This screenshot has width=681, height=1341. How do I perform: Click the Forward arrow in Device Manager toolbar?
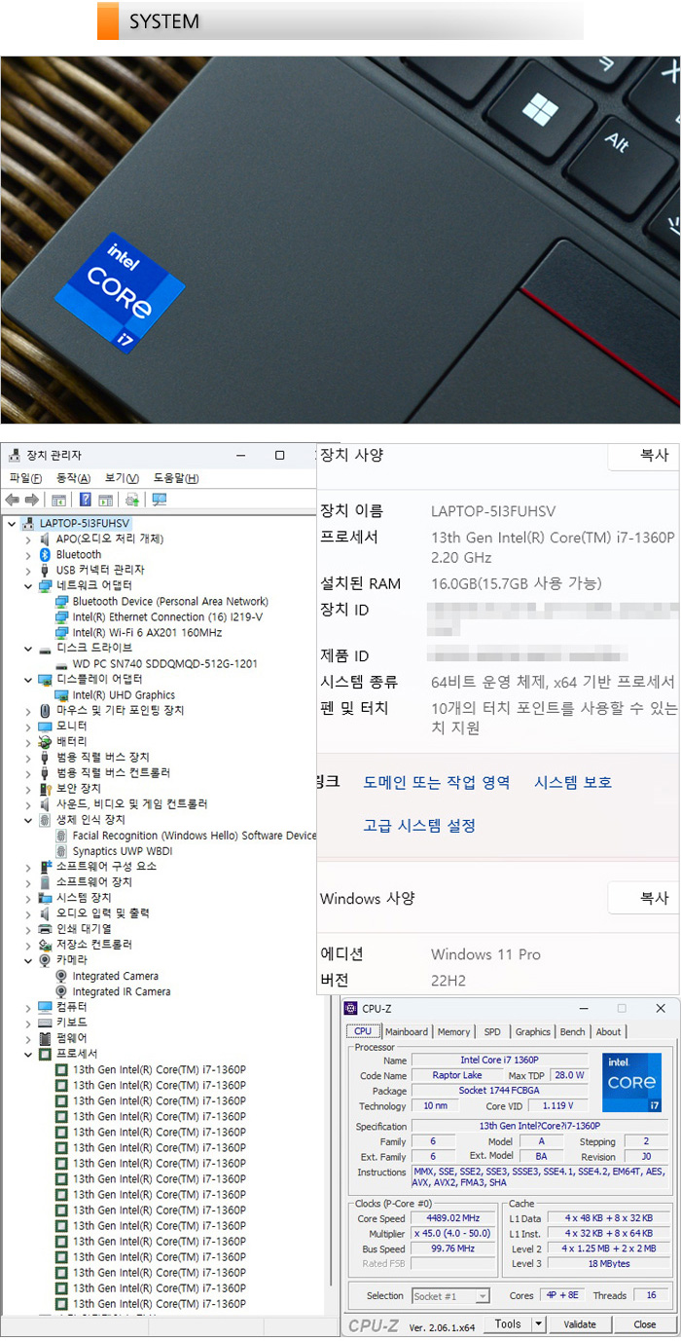(x=32, y=500)
